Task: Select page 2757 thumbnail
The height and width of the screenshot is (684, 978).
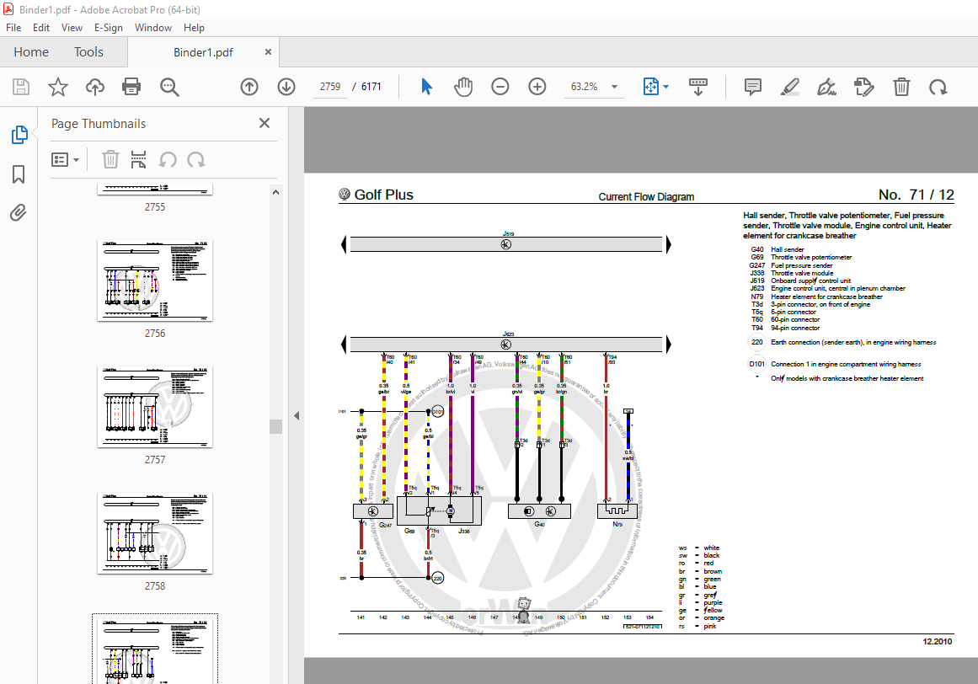Action: tap(155, 407)
